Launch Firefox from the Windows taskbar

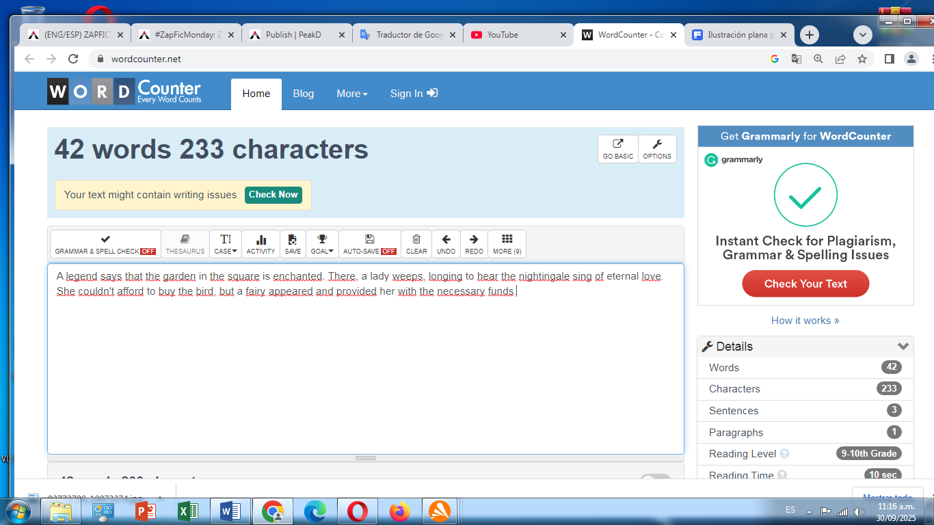click(x=400, y=511)
